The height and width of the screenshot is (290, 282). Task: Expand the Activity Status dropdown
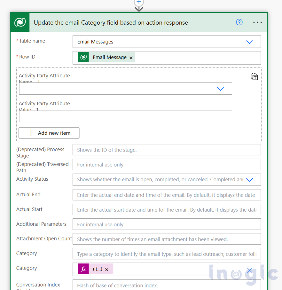[249, 180]
